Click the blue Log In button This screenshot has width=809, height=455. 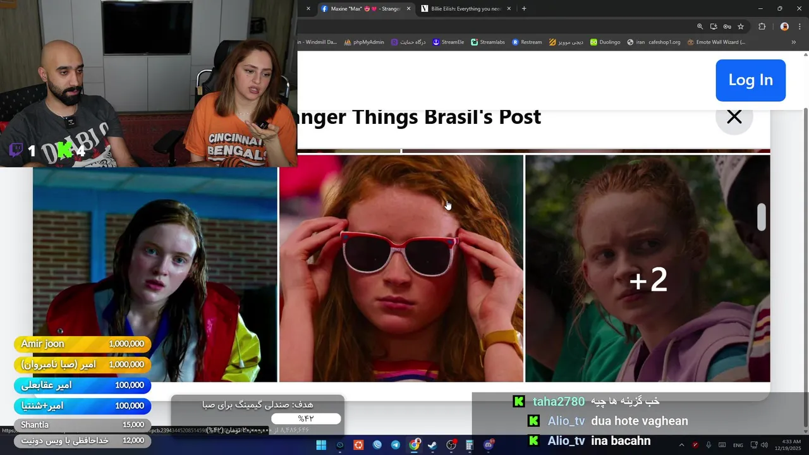pyautogui.click(x=750, y=80)
